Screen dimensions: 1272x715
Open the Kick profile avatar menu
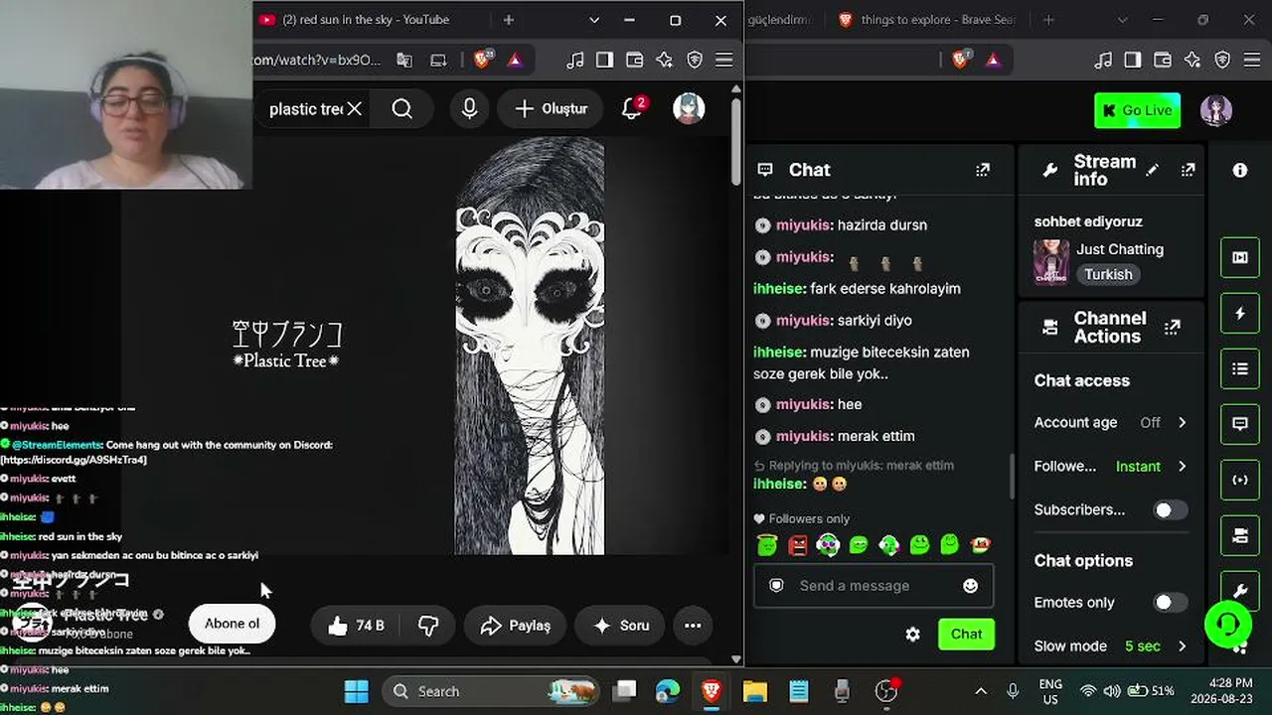[x=1216, y=110]
